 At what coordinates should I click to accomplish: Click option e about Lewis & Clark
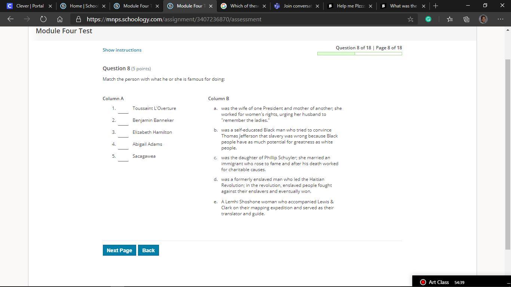278,208
